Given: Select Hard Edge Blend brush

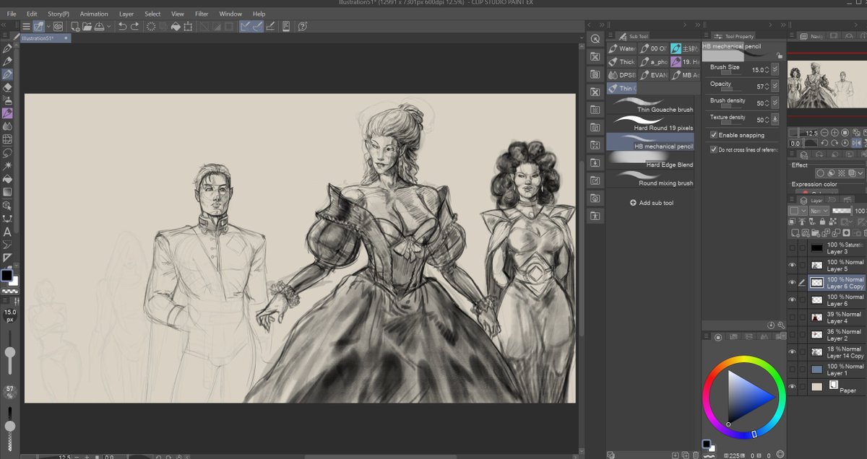Looking at the screenshot, I should [x=650, y=160].
